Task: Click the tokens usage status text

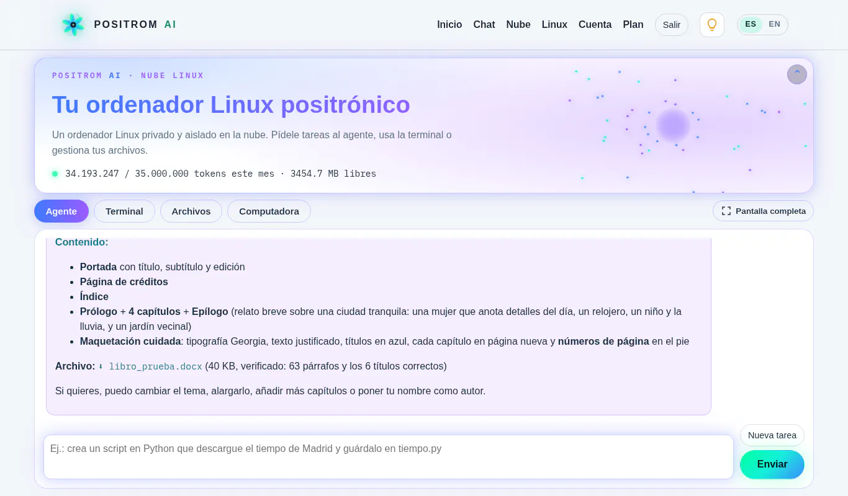Action: pyautogui.click(x=220, y=174)
